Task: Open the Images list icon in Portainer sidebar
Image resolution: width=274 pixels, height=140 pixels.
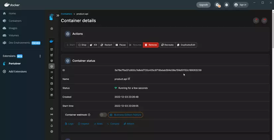Action: point(51,72)
